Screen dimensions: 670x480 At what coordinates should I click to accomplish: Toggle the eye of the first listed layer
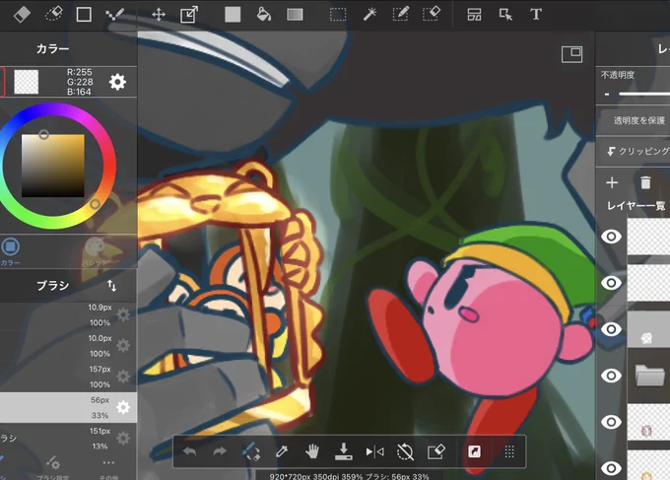tap(611, 237)
